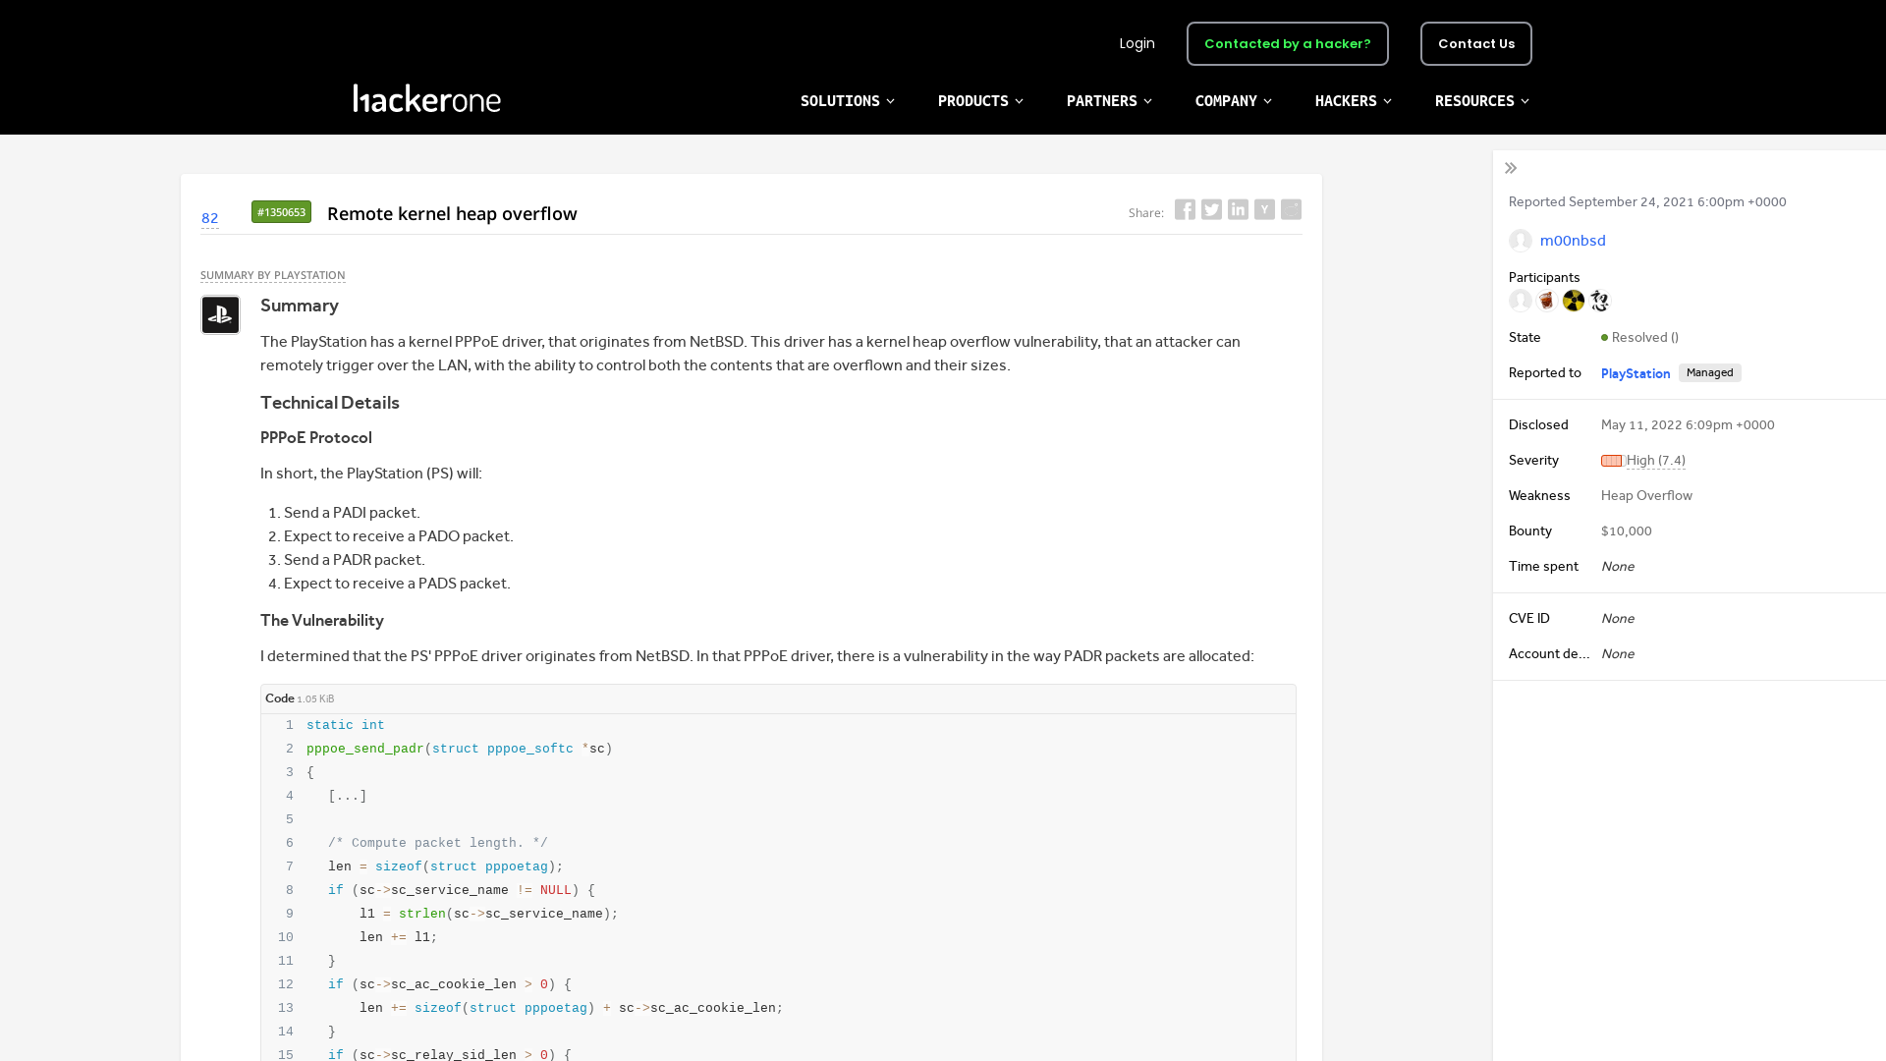Click the Heap Overflow weakness value
The image size is (1886, 1061).
(1646, 496)
